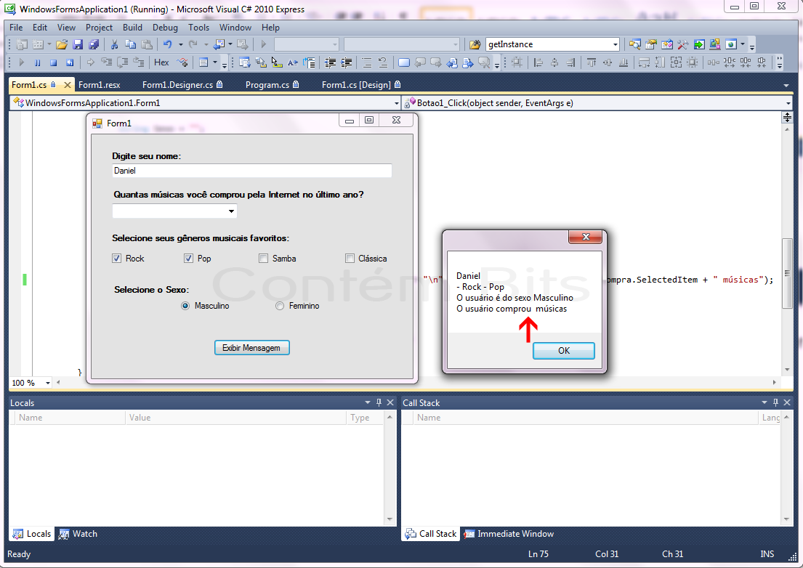
Task: Check the Clássica genre checkbox
Action: (x=350, y=259)
